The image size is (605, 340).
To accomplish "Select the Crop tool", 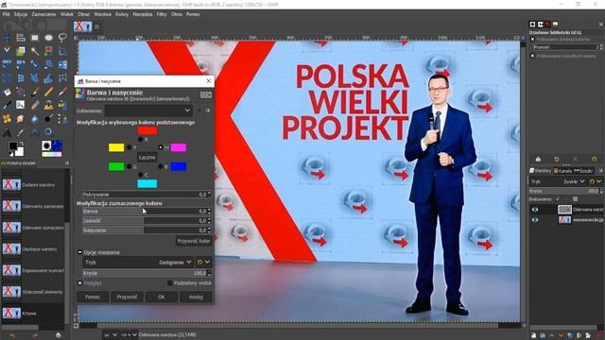I will (62, 51).
